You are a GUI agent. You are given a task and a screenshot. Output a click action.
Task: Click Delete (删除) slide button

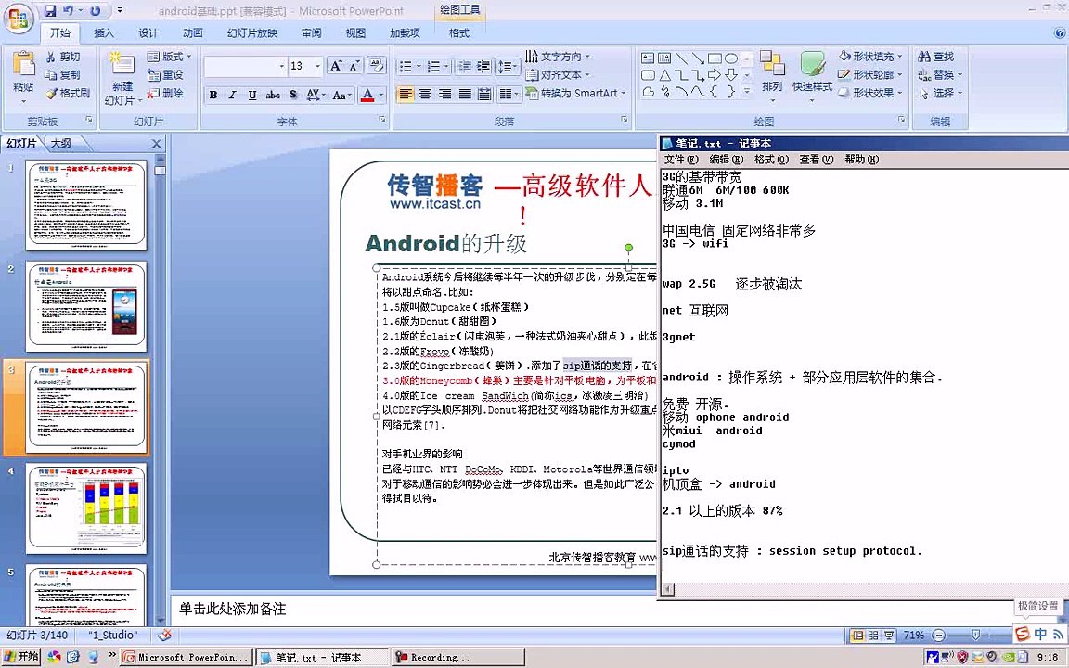[x=166, y=93]
